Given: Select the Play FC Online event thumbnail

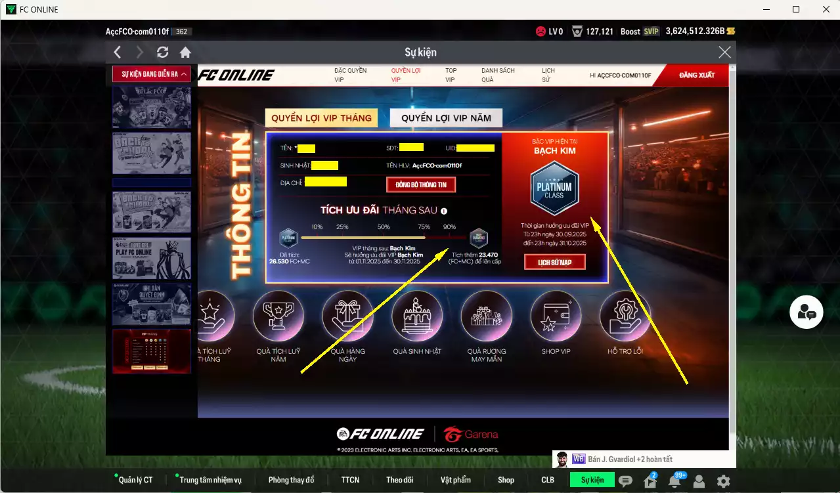Looking at the screenshot, I should pos(152,258).
